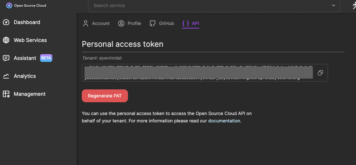Click the Open Source Cloud logo icon
This screenshot has width=356, height=165.
pos(9,5)
